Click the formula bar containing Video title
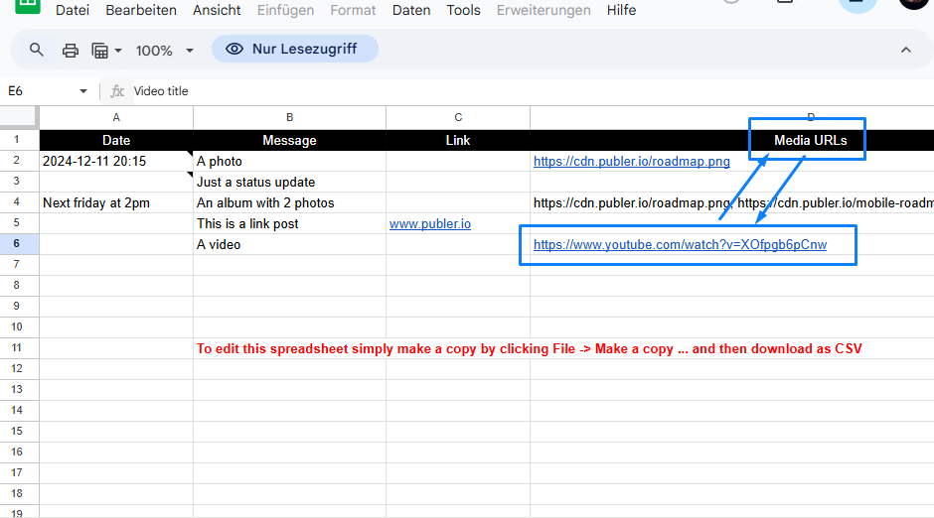The width and height of the screenshot is (934, 518). tap(531, 91)
